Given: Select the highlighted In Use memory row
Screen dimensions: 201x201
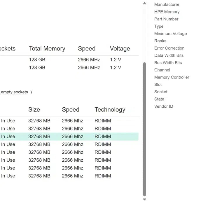Looking at the screenshot, I should pos(69,137).
